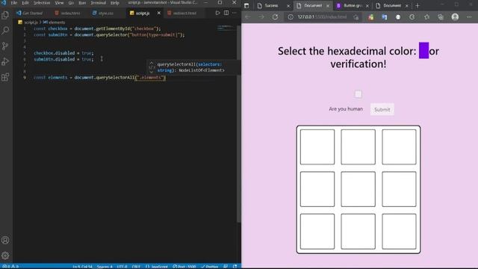
Task: Click the Prettier status bar item
Action: 210,266
